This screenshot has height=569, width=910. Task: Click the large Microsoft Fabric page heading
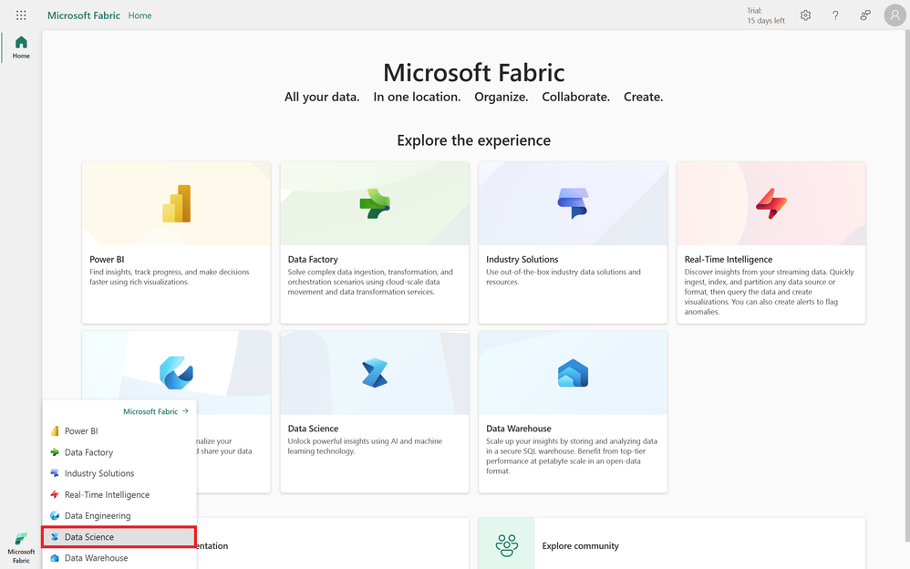[x=473, y=73]
